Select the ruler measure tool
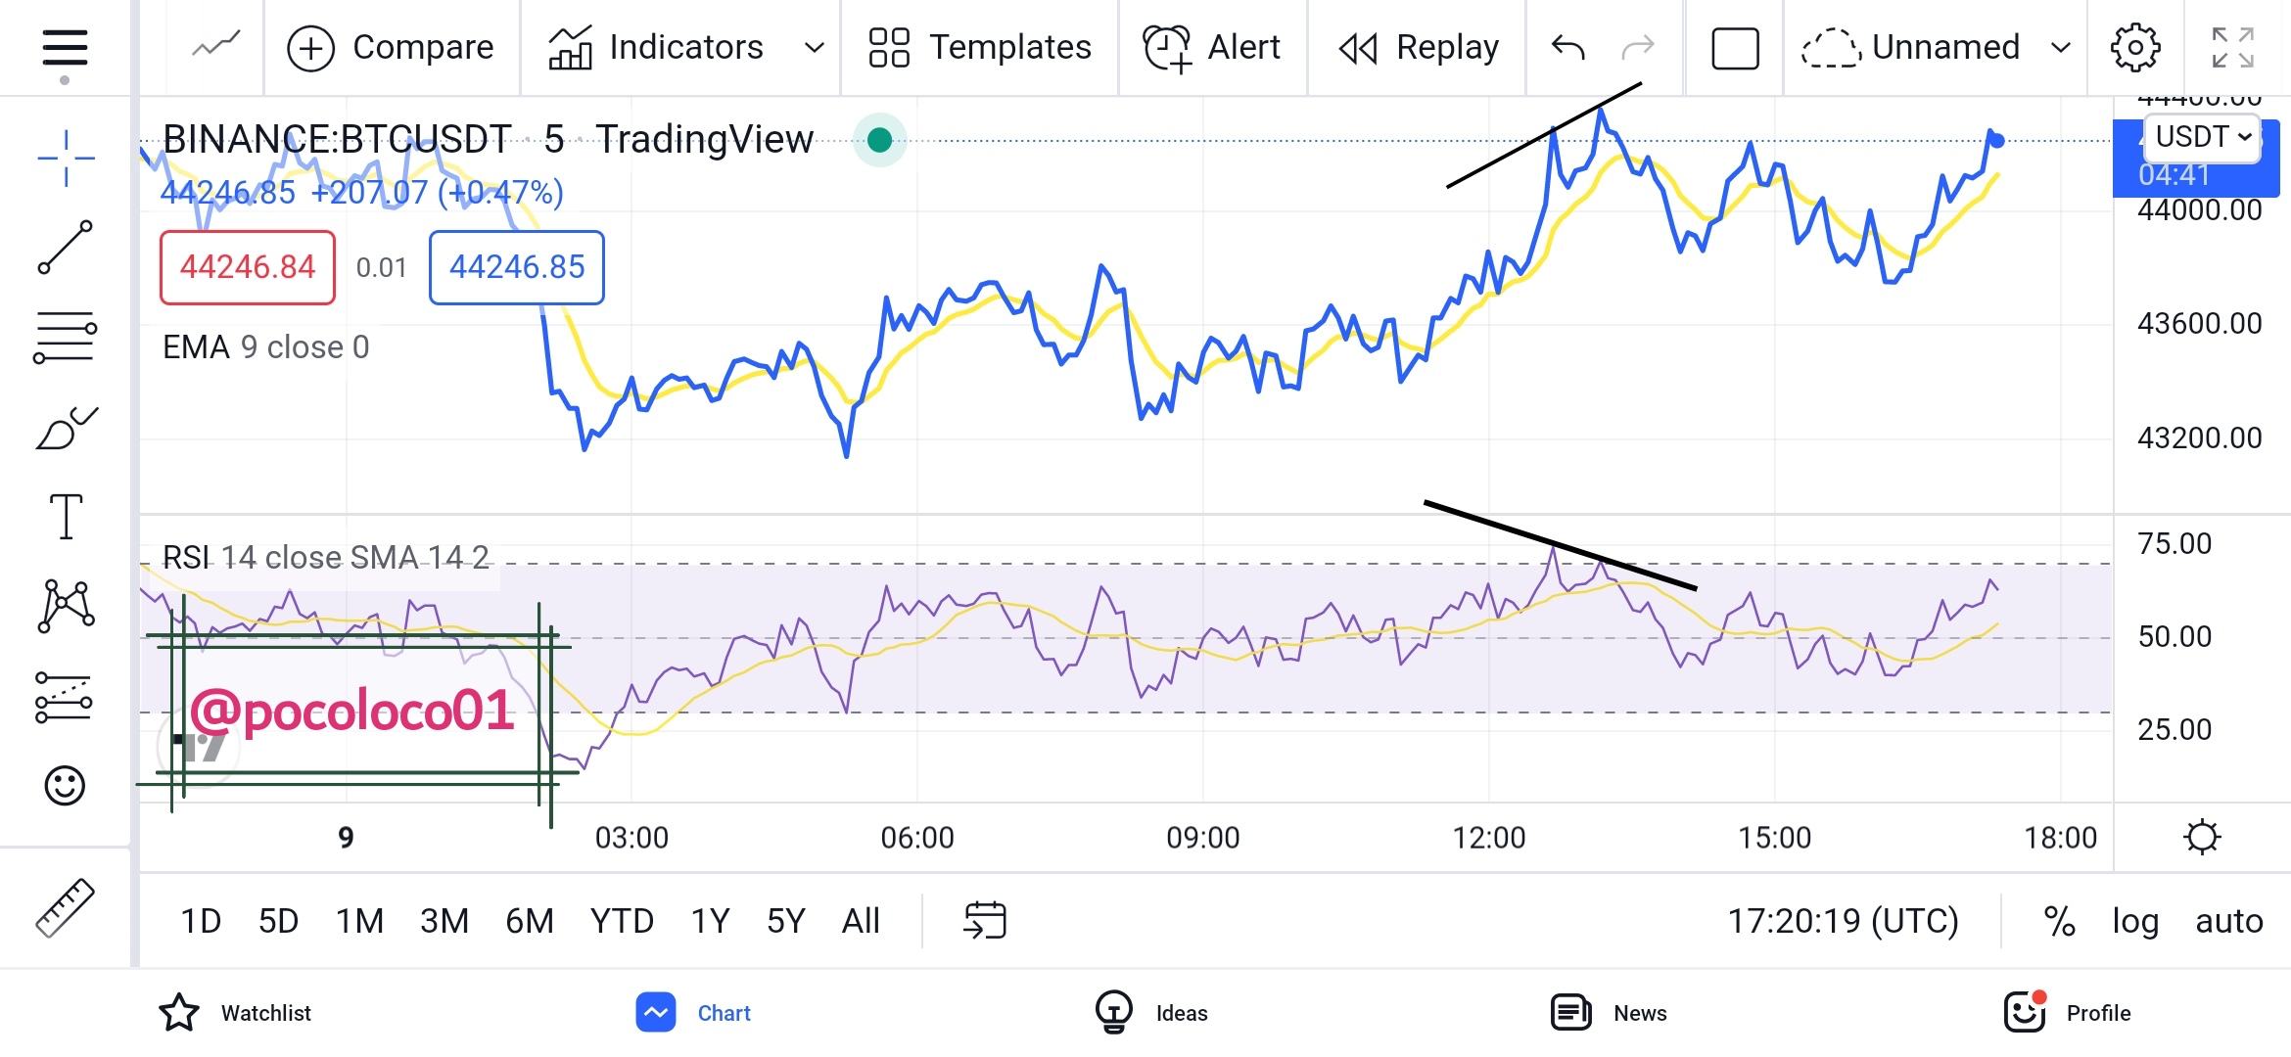Viewport: 2291px width, 1057px height. (66, 908)
